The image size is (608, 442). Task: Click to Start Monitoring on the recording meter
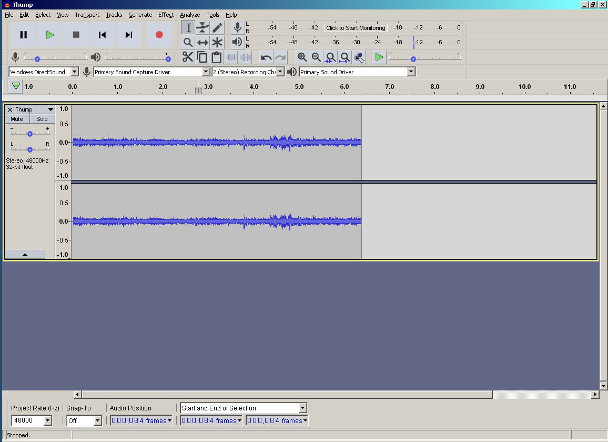point(356,28)
